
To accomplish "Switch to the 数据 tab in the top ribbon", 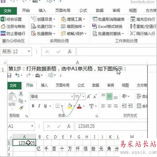I will [100, 11].
